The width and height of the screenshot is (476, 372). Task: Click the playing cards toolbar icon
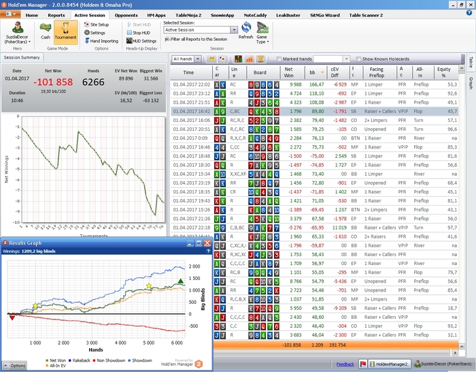(x=222, y=59)
